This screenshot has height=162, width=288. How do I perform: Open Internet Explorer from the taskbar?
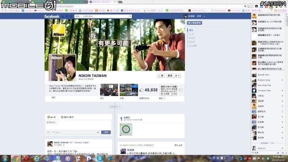37,158
